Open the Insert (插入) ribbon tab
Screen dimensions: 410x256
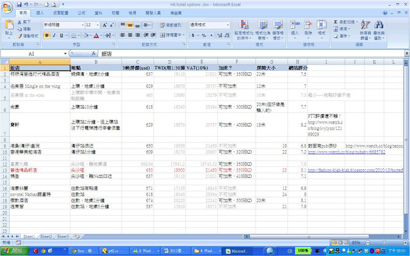[x=40, y=13]
